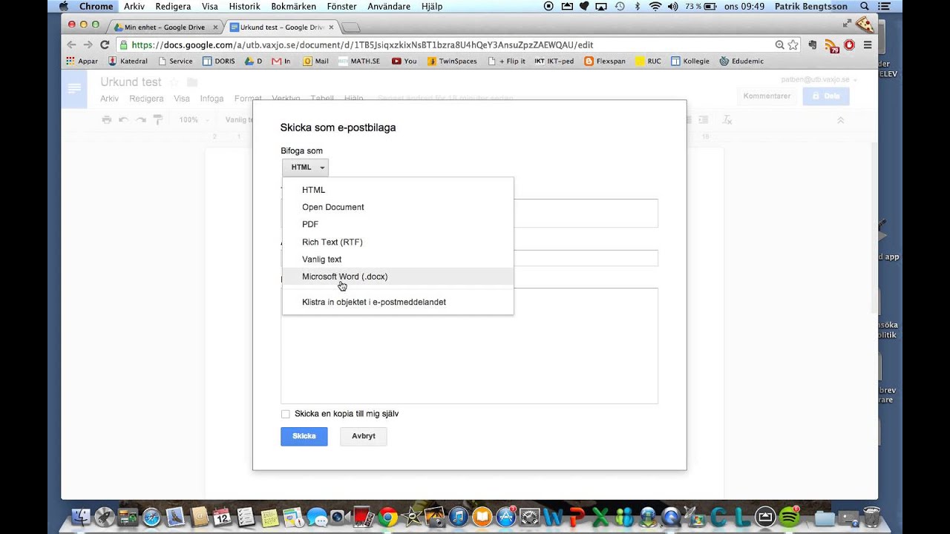Open the TwinSpaces bookmark

[452, 61]
